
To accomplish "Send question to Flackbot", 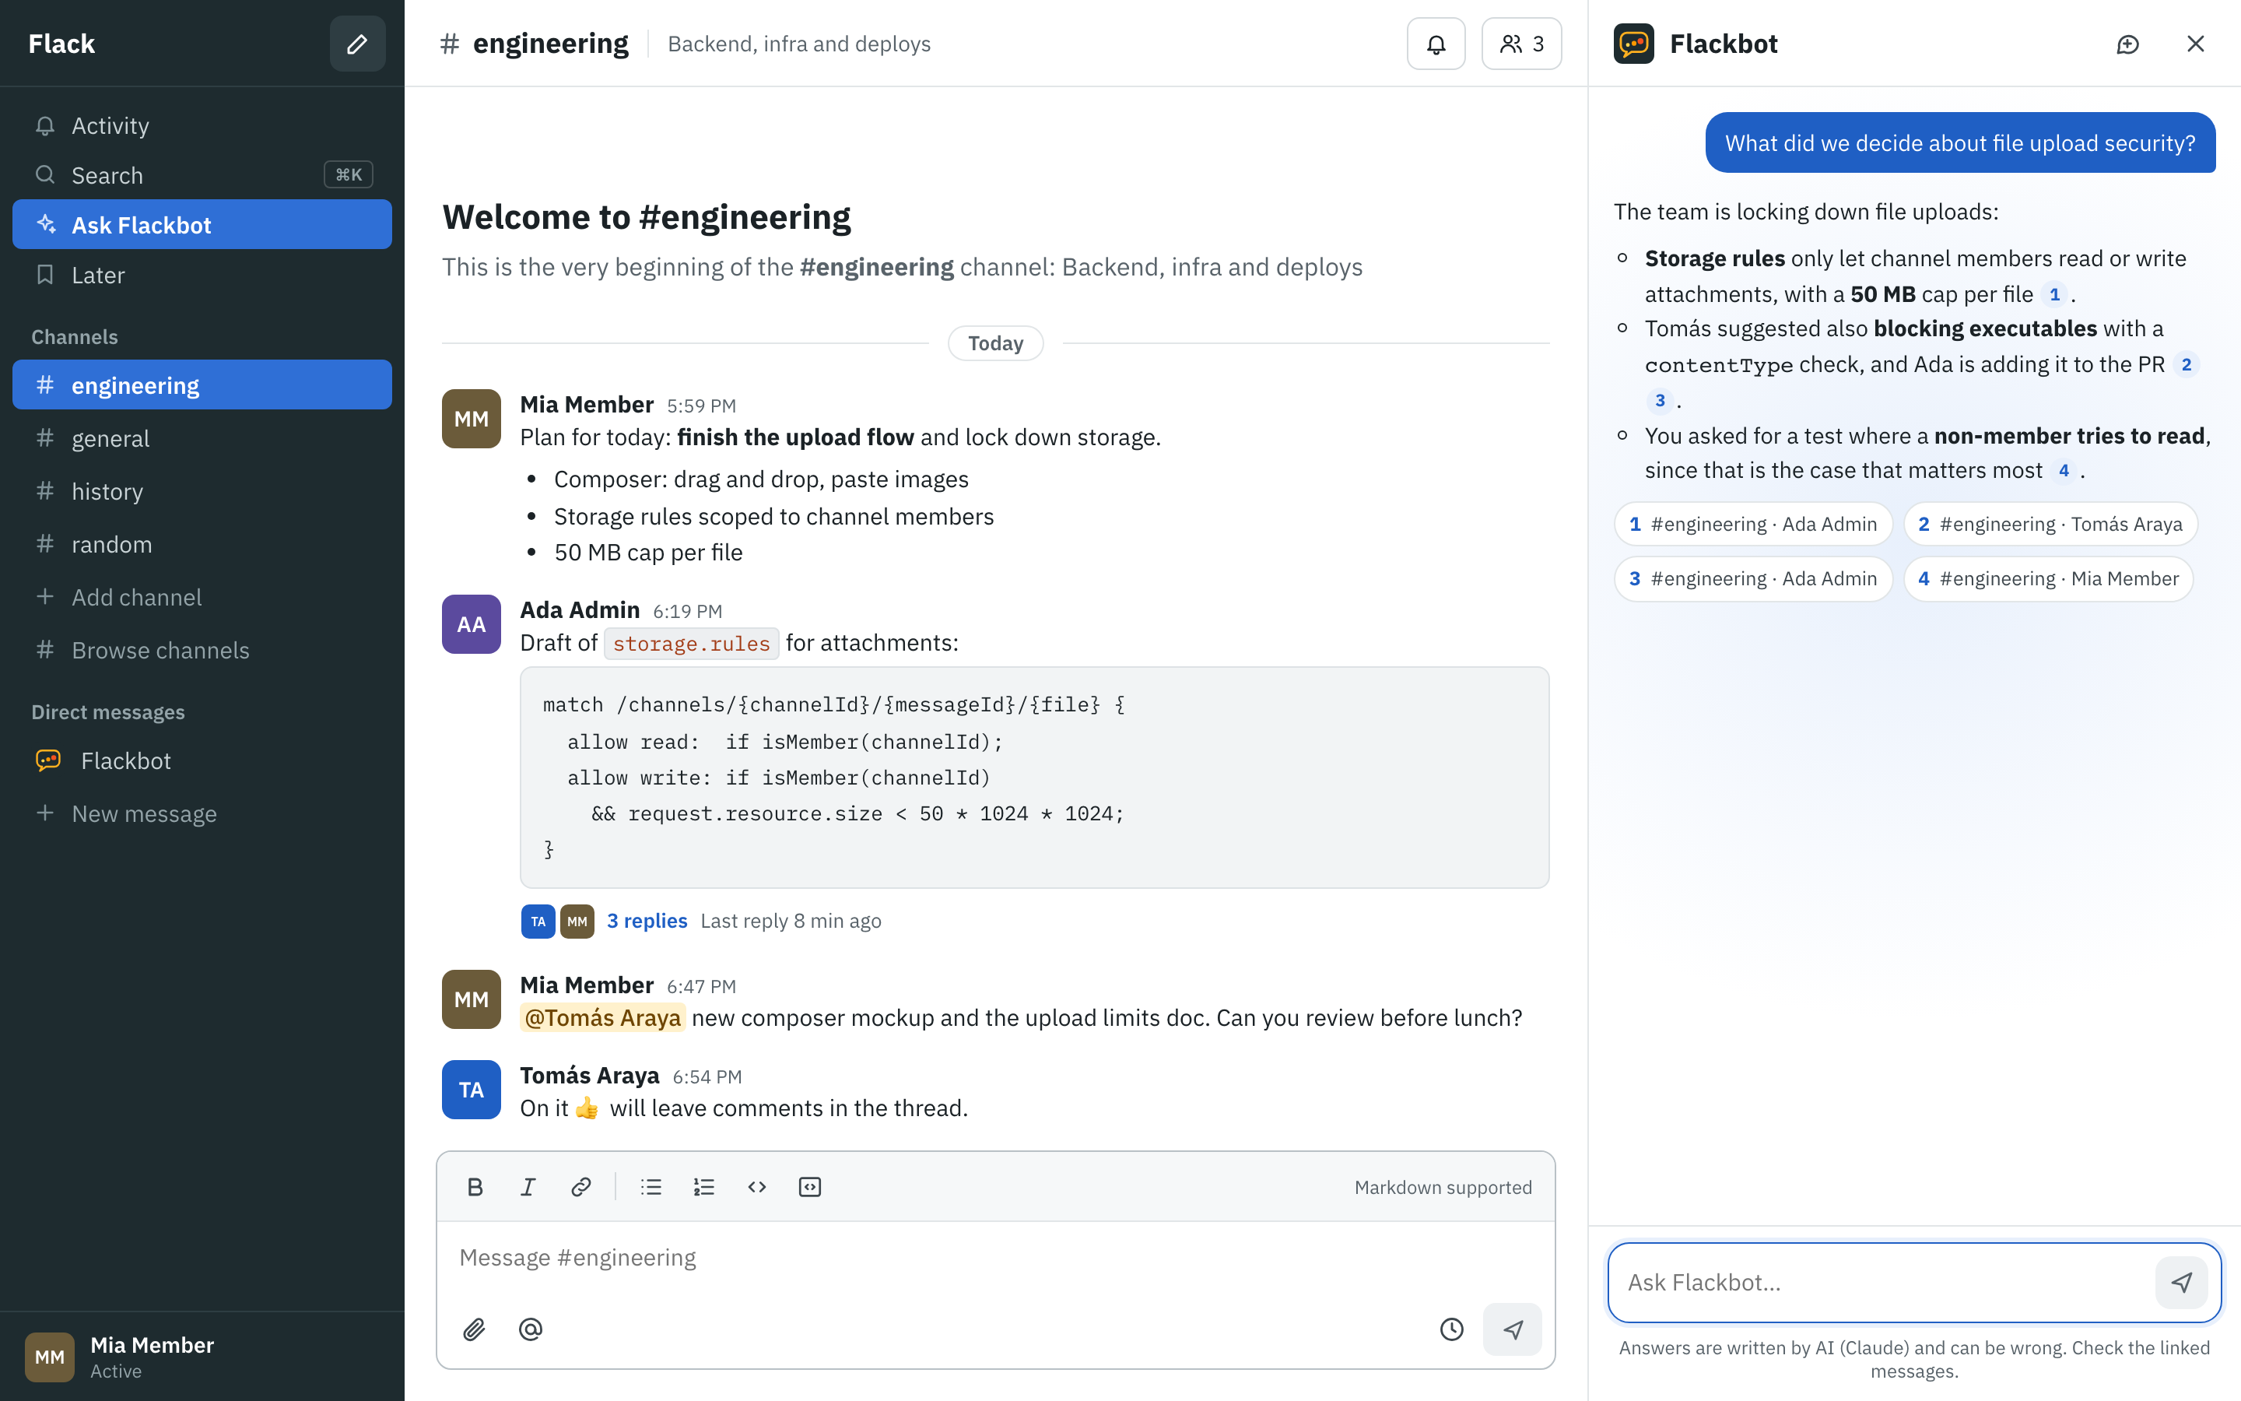I will [2182, 1283].
